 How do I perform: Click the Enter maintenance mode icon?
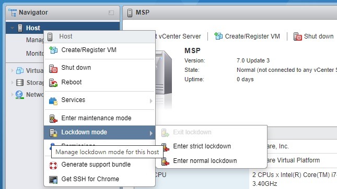pos(53,119)
